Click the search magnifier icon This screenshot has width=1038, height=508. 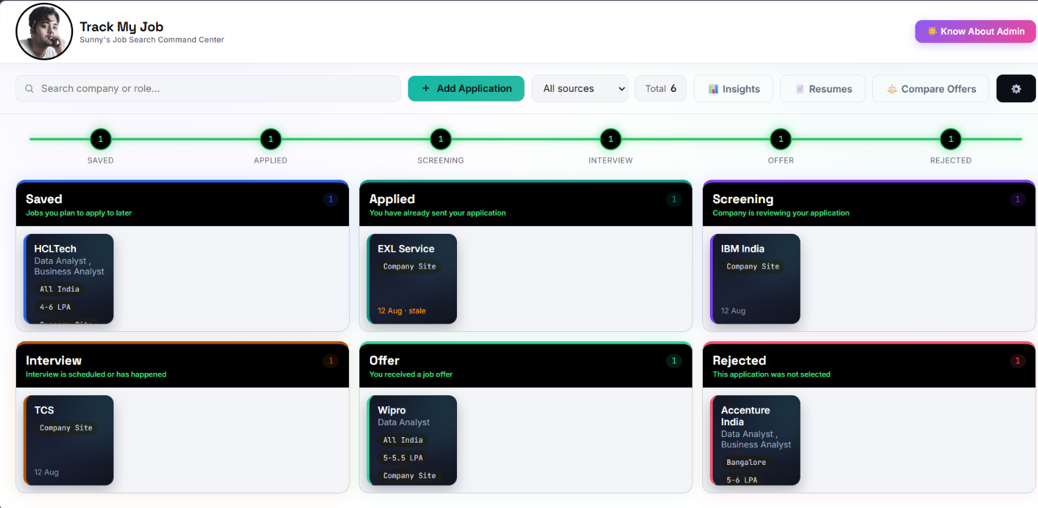pos(29,88)
